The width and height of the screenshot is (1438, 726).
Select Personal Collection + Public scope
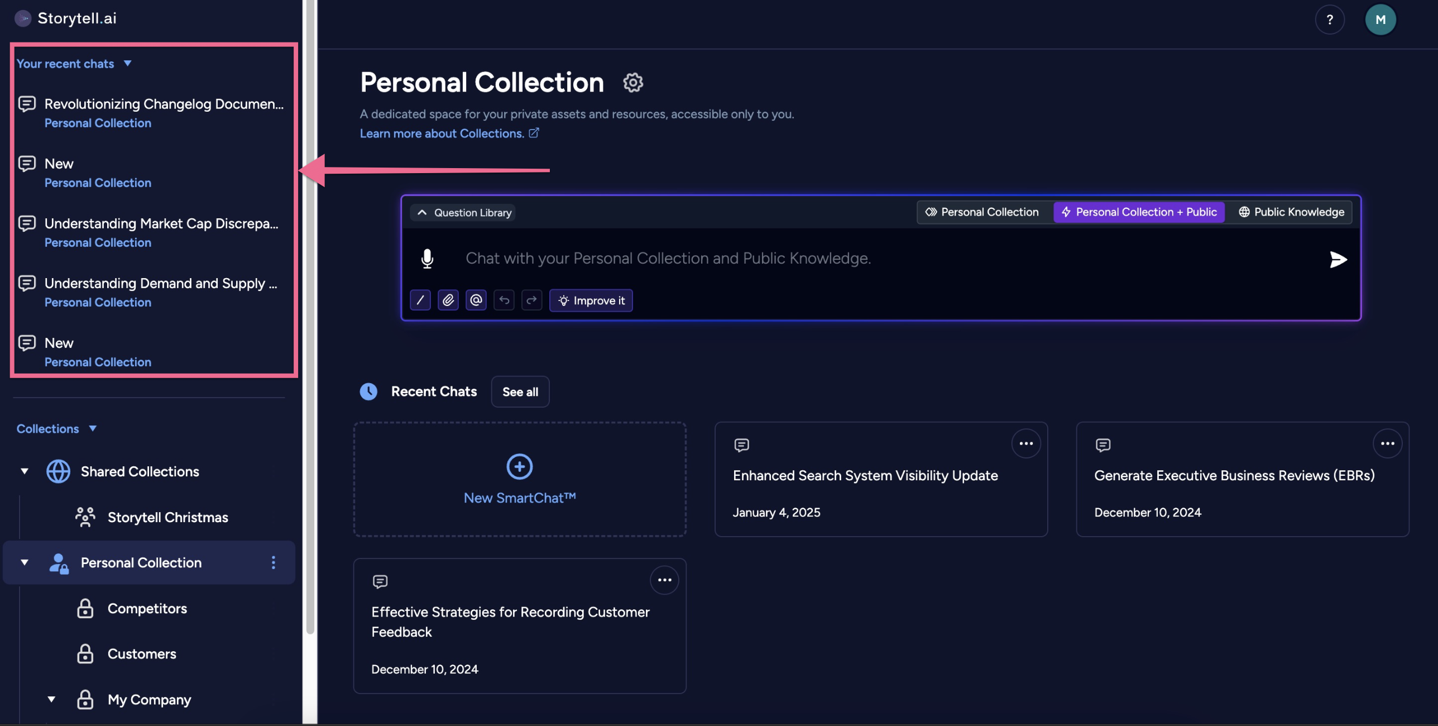[x=1139, y=212]
